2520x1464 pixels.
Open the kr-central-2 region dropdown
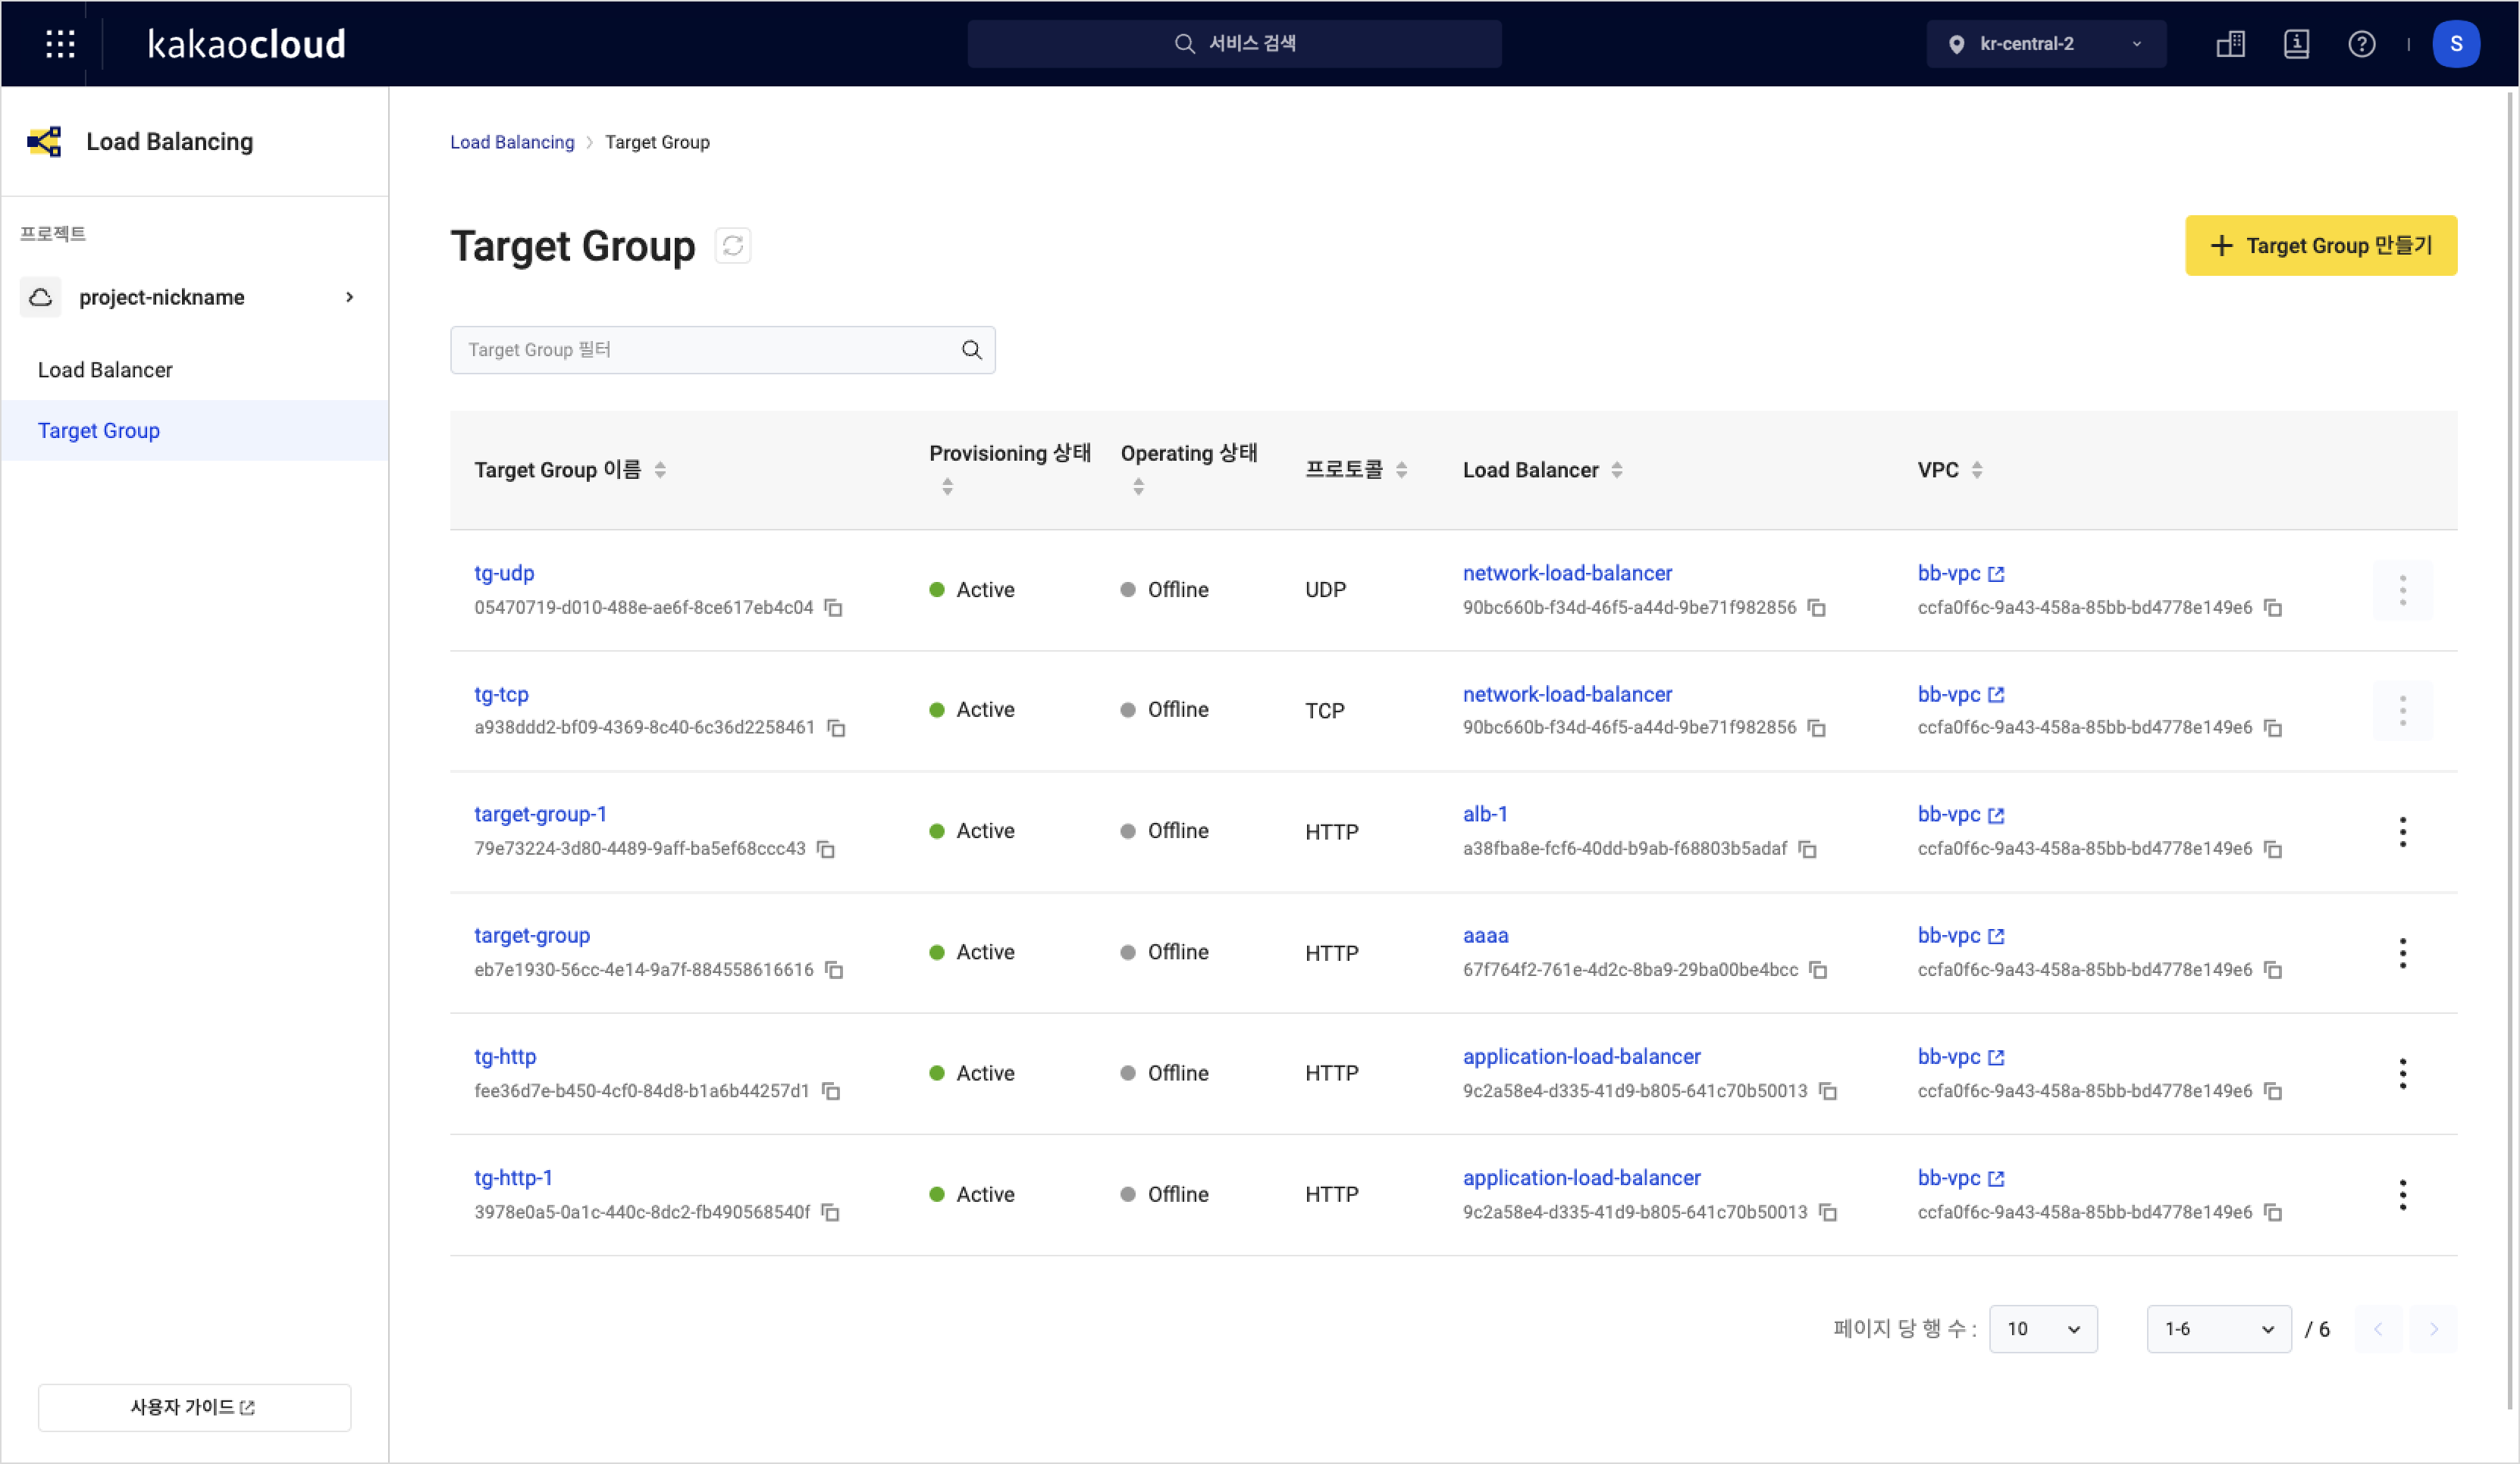point(2046,44)
